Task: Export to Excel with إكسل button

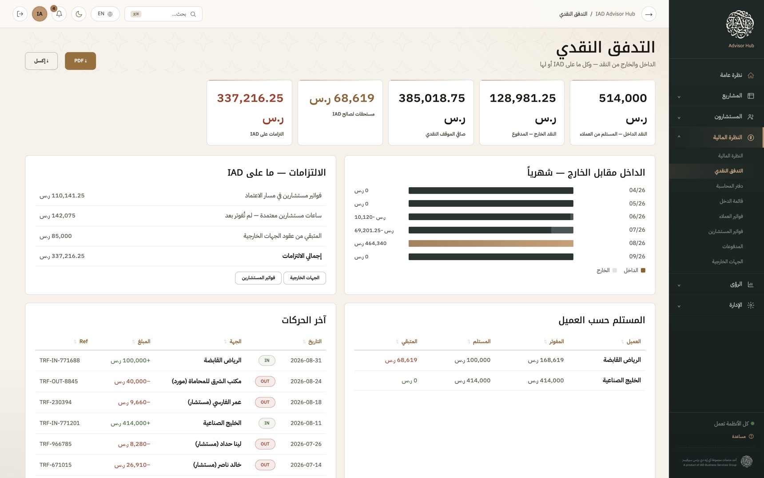Action: point(41,61)
